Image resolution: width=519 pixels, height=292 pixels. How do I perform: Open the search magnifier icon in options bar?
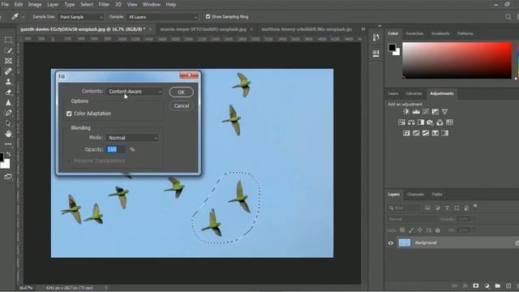pyautogui.click(x=508, y=16)
